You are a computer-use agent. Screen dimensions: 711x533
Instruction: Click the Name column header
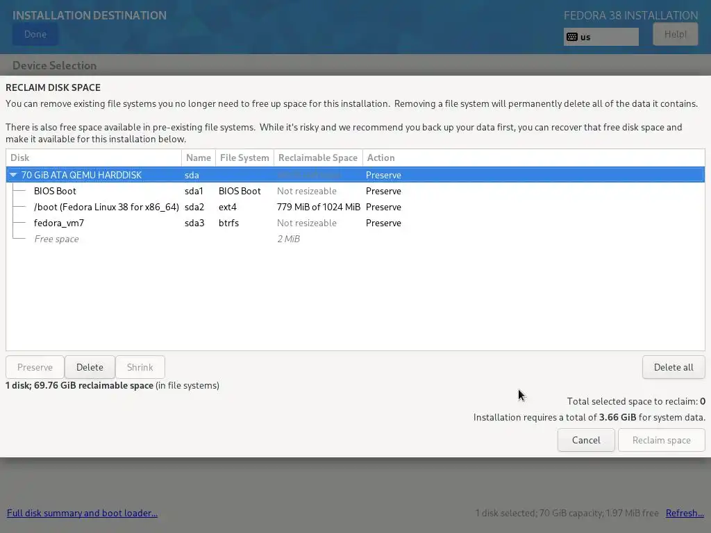pyautogui.click(x=199, y=158)
